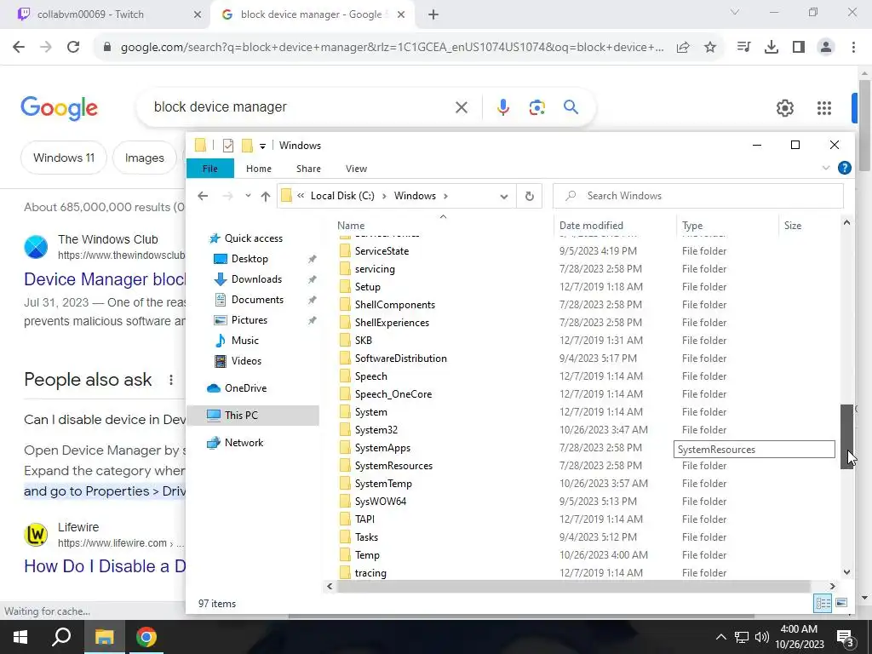
Task: Reload the Chrome page
Action: [73, 48]
